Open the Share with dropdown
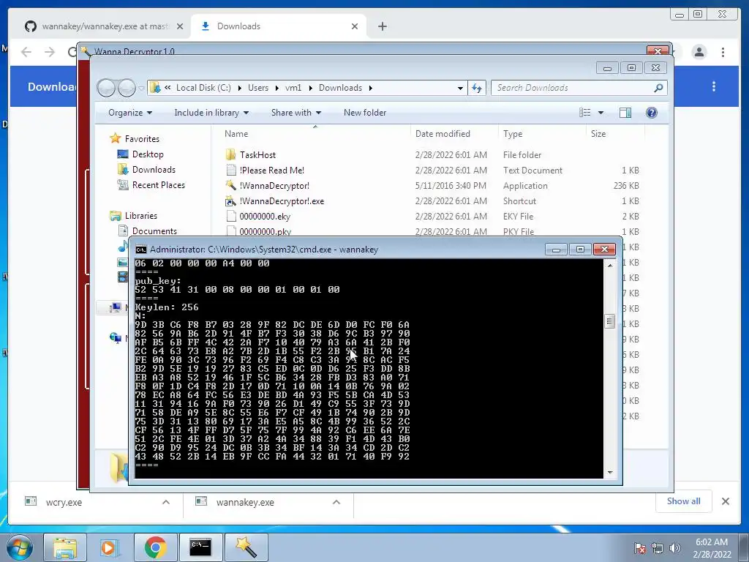The width and height of the screenshot is (749, 562). point(296,112)
